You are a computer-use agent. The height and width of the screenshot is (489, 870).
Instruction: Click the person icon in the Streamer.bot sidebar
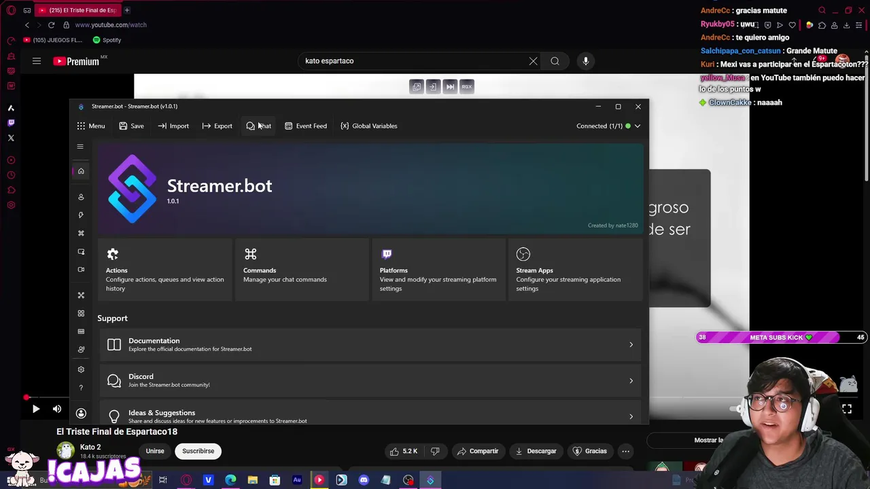coord(81,197)
